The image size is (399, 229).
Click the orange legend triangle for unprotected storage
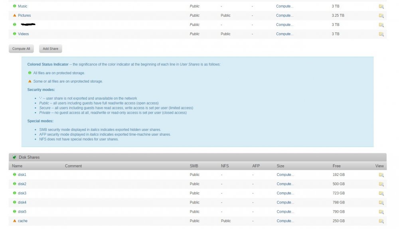tap(30, 81)
